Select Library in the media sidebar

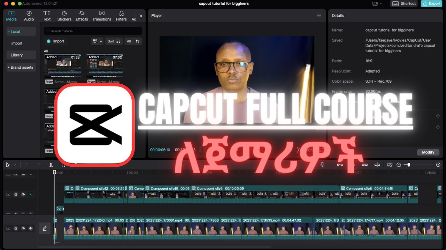click(x=21, y=55)
